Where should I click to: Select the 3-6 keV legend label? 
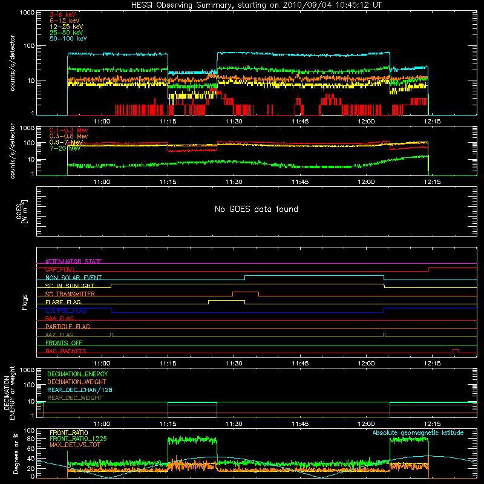(62, 15)
